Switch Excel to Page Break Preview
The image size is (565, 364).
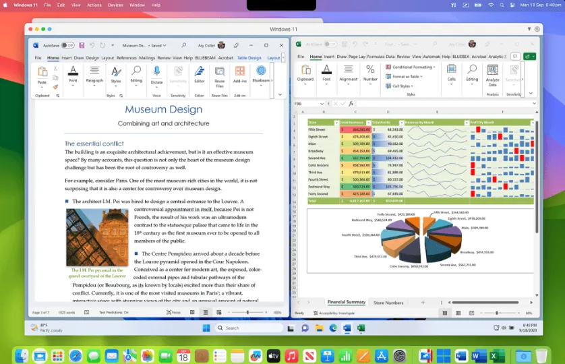471,313
